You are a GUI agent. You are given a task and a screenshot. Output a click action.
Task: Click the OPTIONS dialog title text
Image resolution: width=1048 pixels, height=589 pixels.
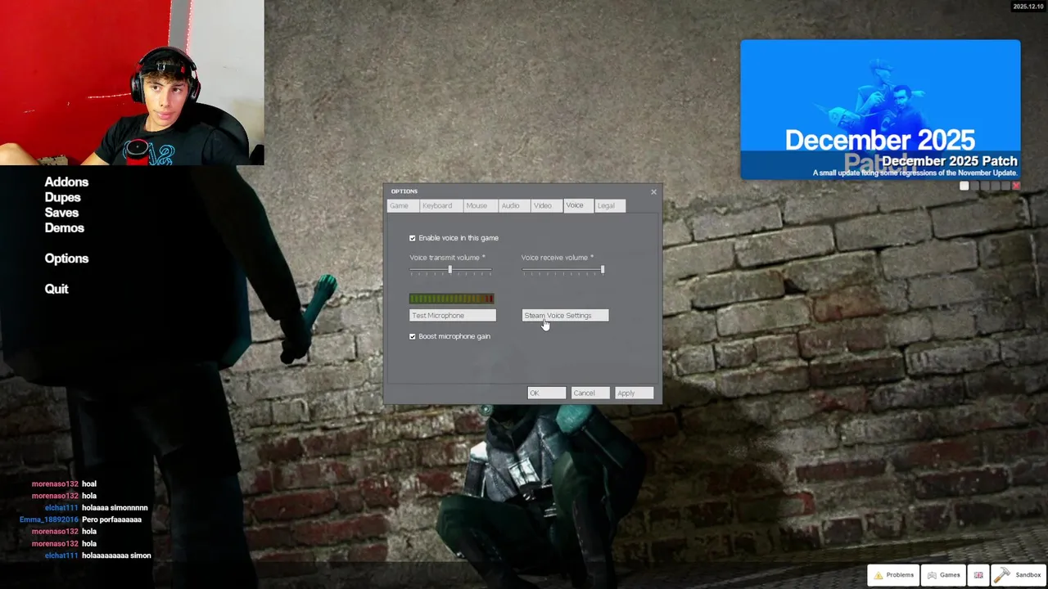tap(404, 191)
